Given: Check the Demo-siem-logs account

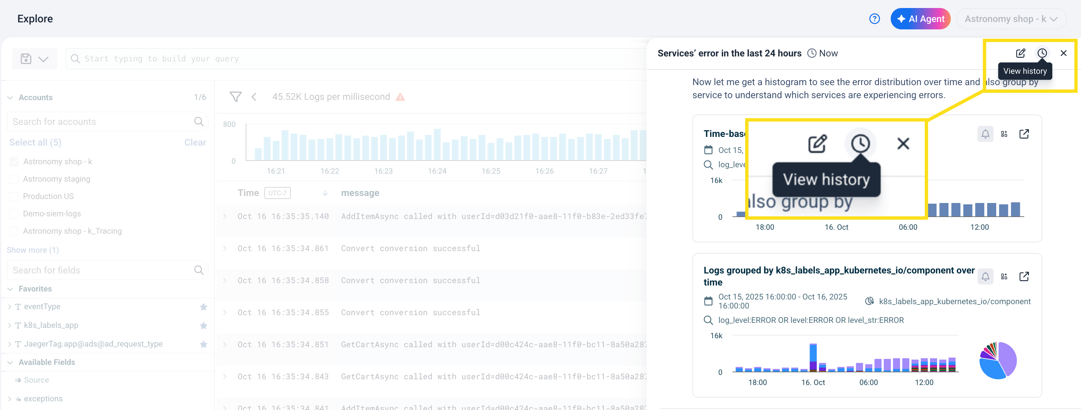Looking at the screenshot, I should pos(14,214).
